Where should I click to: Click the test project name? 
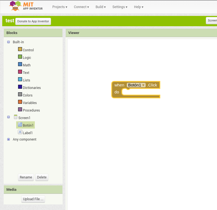click(x=10, y=21)
